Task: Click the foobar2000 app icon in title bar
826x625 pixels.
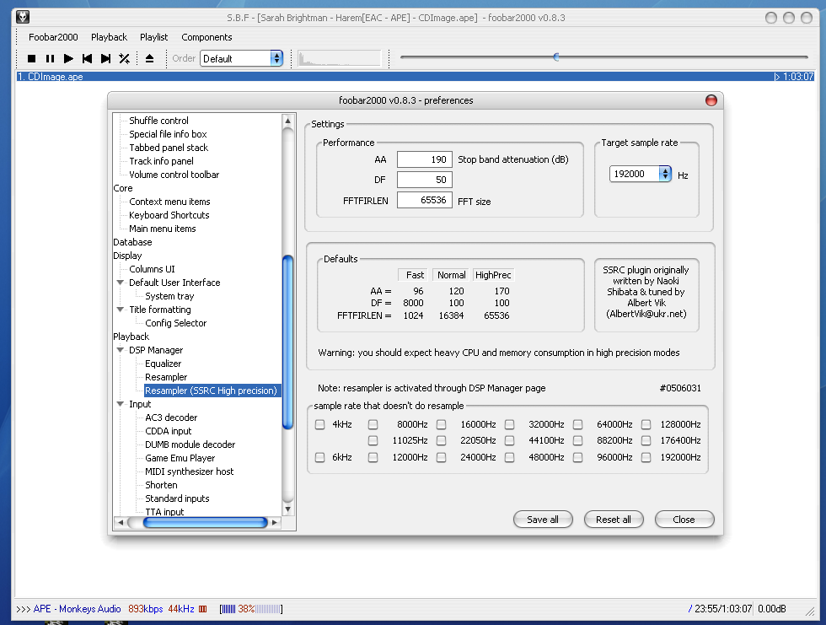Action: pyautogui.click(x=23, y=18)
